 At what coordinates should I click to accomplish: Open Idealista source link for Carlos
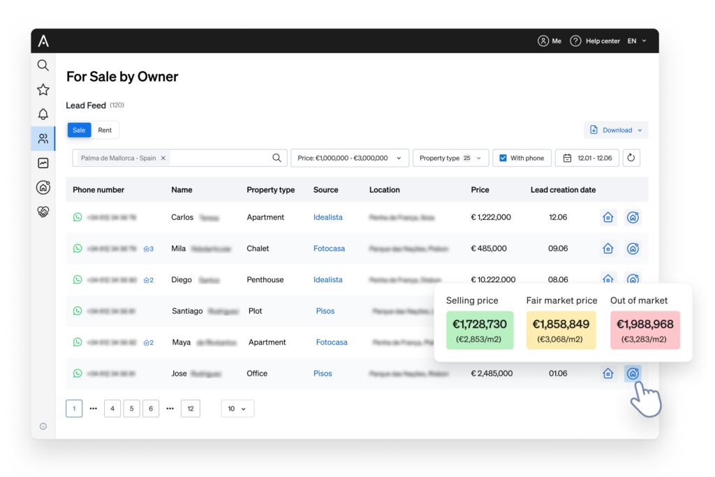(x=328, y=217)
